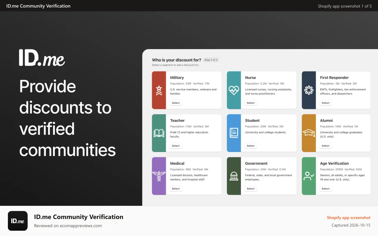Click 'Population: 200M Verified: 92M' text
378x236 pixels.
pos(341,169)
